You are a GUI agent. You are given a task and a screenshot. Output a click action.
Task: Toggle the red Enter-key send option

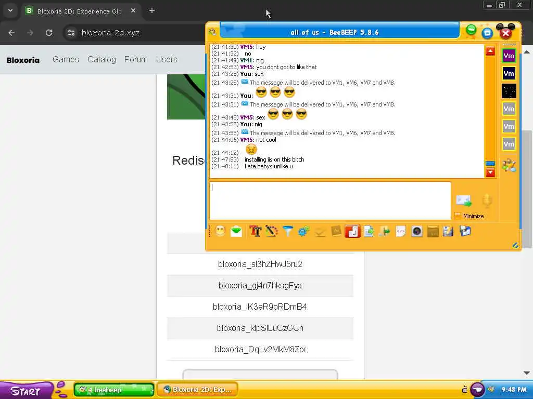tap(352, 231)
